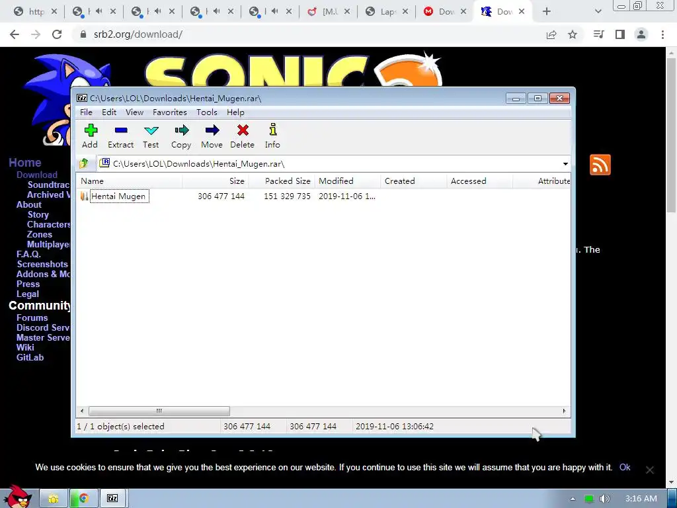
Task: Accept cookies with the Ok link
Action: click(x=625, y=468)
